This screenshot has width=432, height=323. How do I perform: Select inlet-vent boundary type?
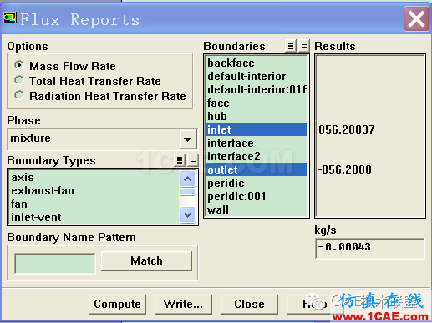pyautogui.click(x=94, y=217)
